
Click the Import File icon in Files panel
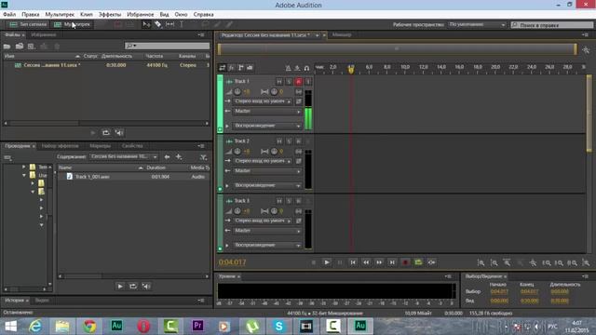tap(20, 47)
